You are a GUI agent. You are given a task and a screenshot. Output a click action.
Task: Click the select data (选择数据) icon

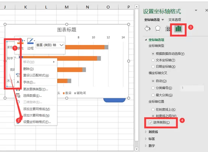18,95
